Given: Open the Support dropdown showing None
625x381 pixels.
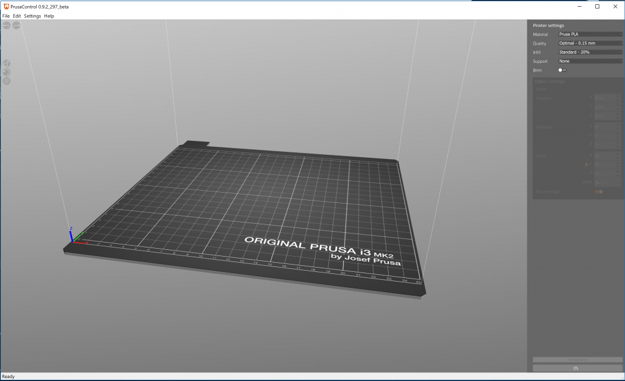Looking at the screenshot, I should [x=590, y=61].
